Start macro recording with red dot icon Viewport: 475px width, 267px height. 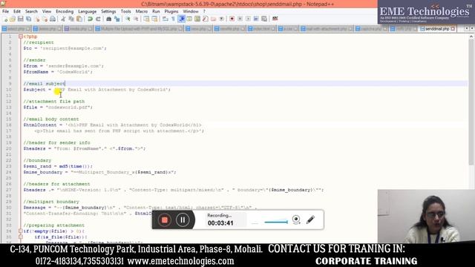click(232, 19)
